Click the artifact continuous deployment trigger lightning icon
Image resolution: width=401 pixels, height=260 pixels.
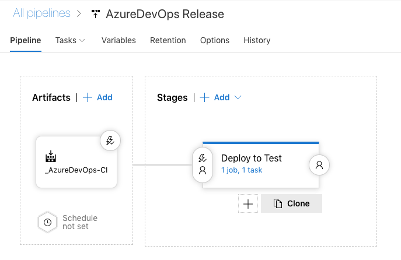[x=110, y=140]
